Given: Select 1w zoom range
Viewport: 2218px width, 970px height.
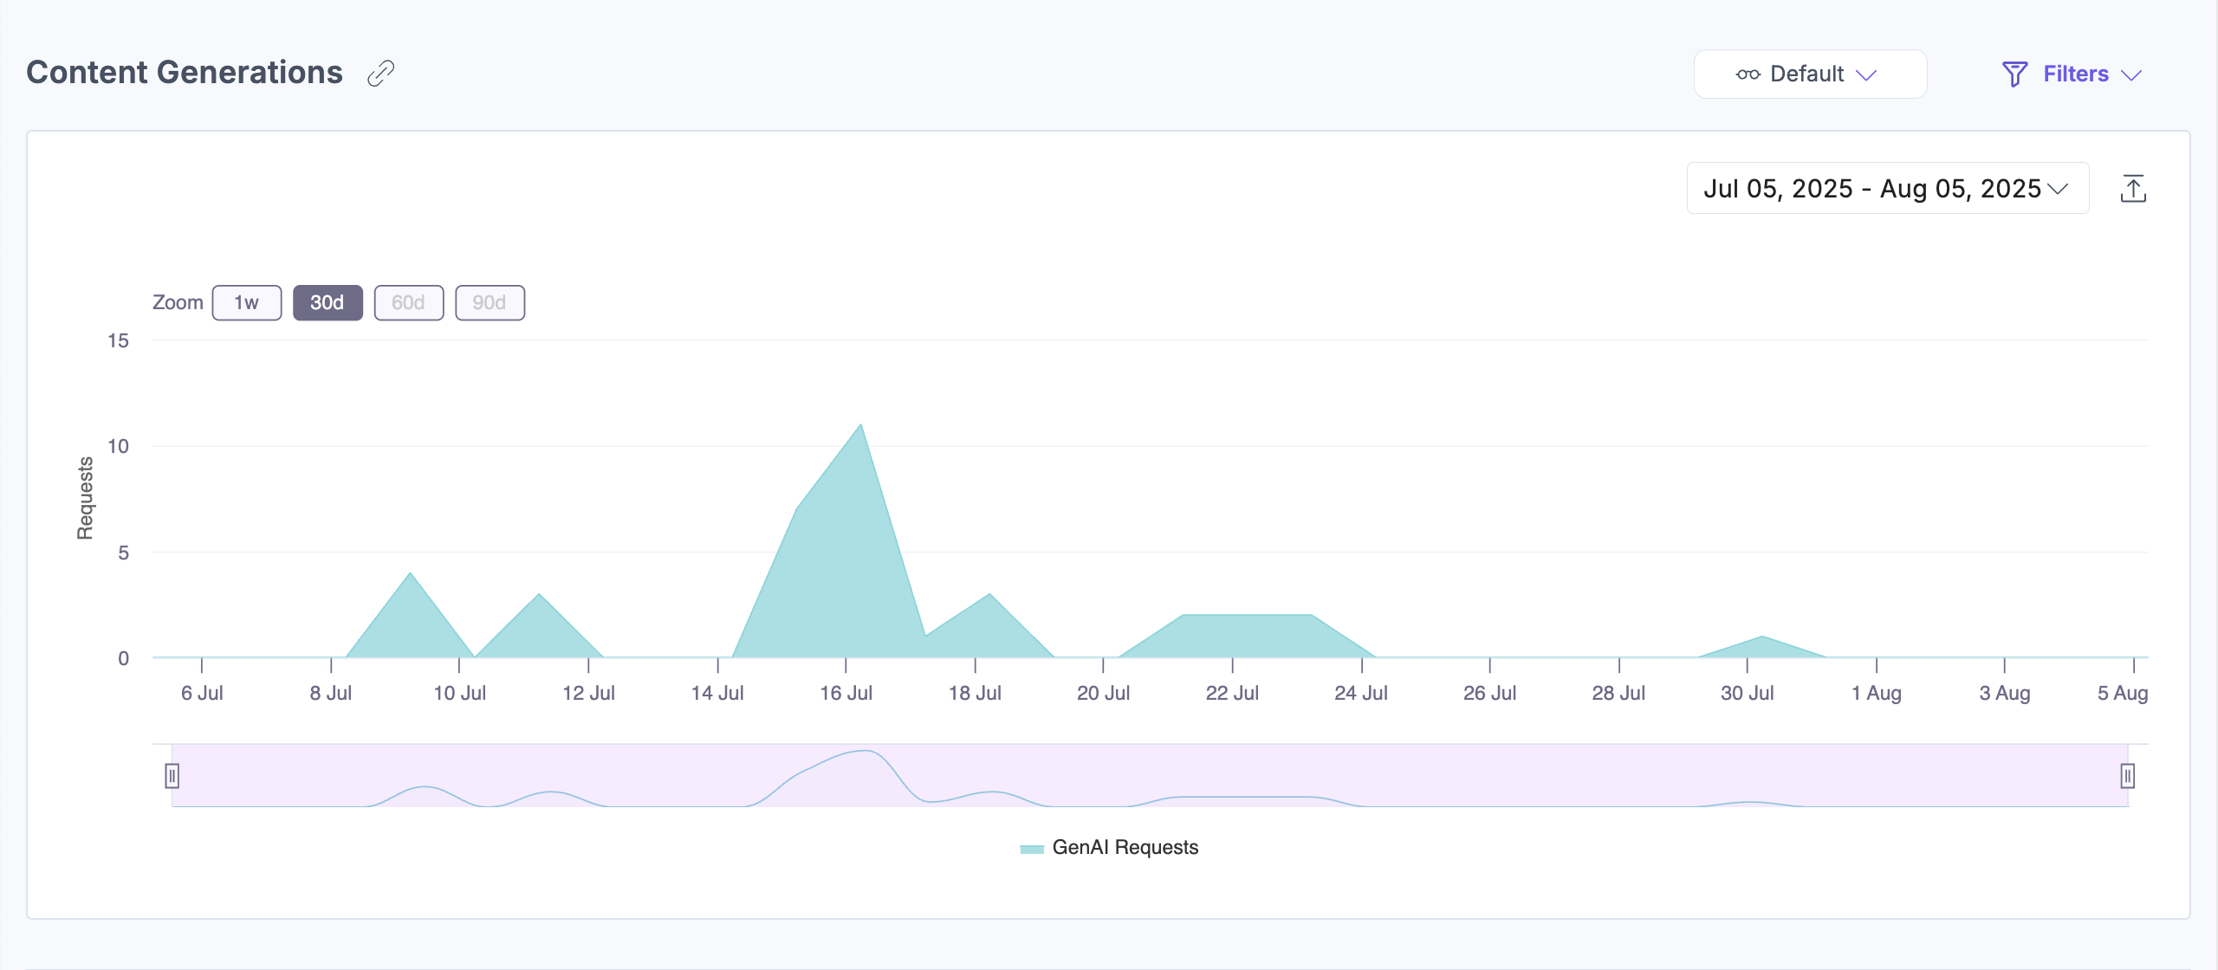Looking at the screenshot, I should 247,303.
